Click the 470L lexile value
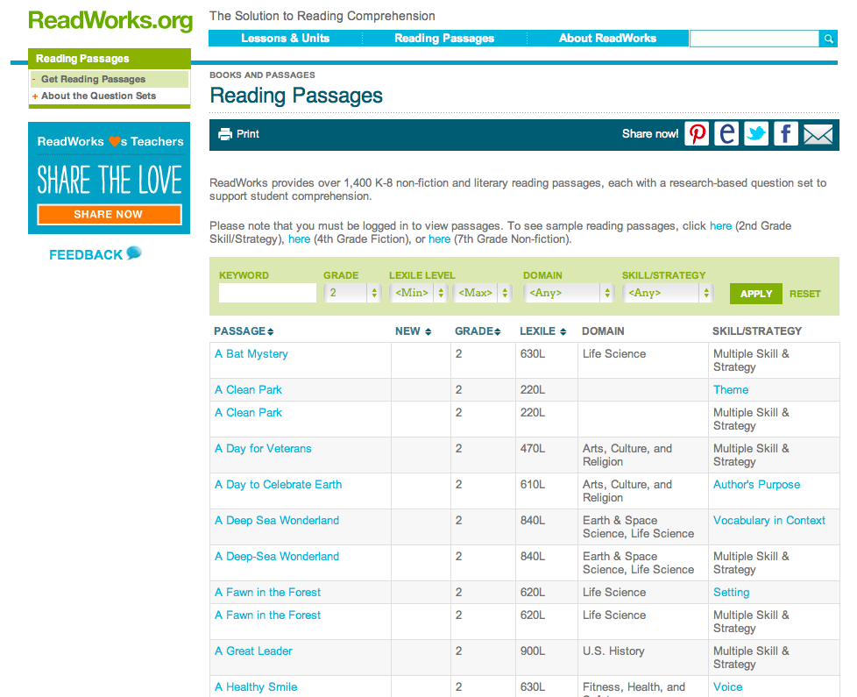The height and width of the screenshot is (697, 857). 533,448
